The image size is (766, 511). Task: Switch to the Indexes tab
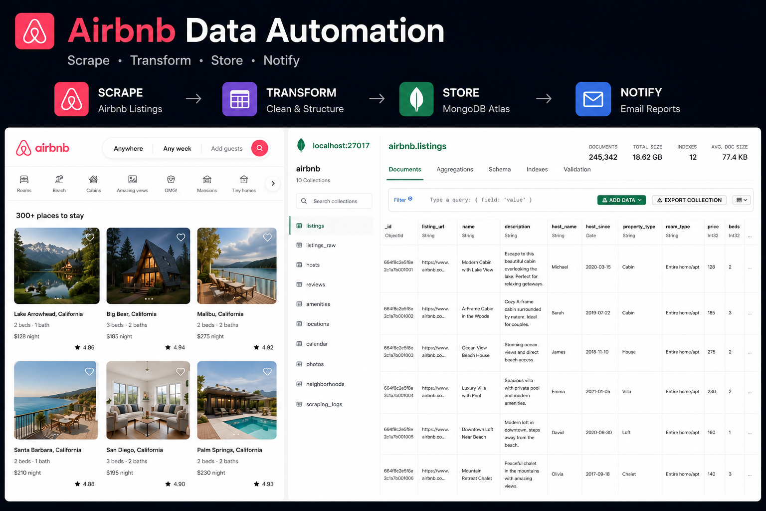point(537,170)
